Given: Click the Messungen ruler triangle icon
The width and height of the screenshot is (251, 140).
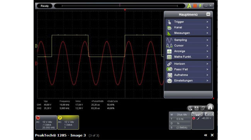Looking at the screenshot, I should point(169,33).
